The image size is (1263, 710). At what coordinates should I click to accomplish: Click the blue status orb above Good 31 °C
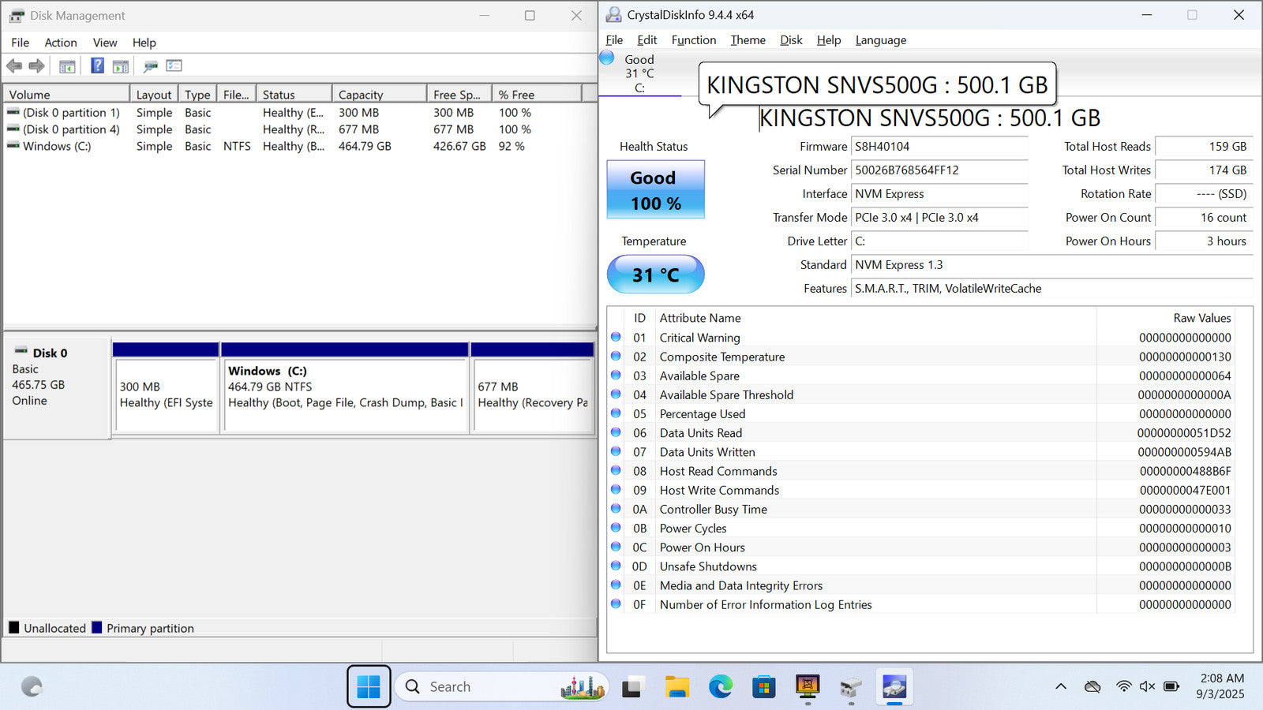[606, 58]
